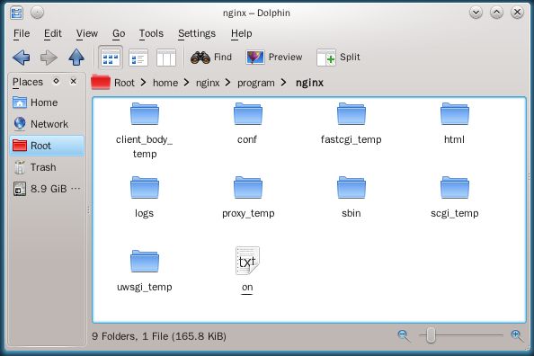Screen dimensions: 534x356
Task: Select the 8.9 GiB device entry
Action: point(47,189)
